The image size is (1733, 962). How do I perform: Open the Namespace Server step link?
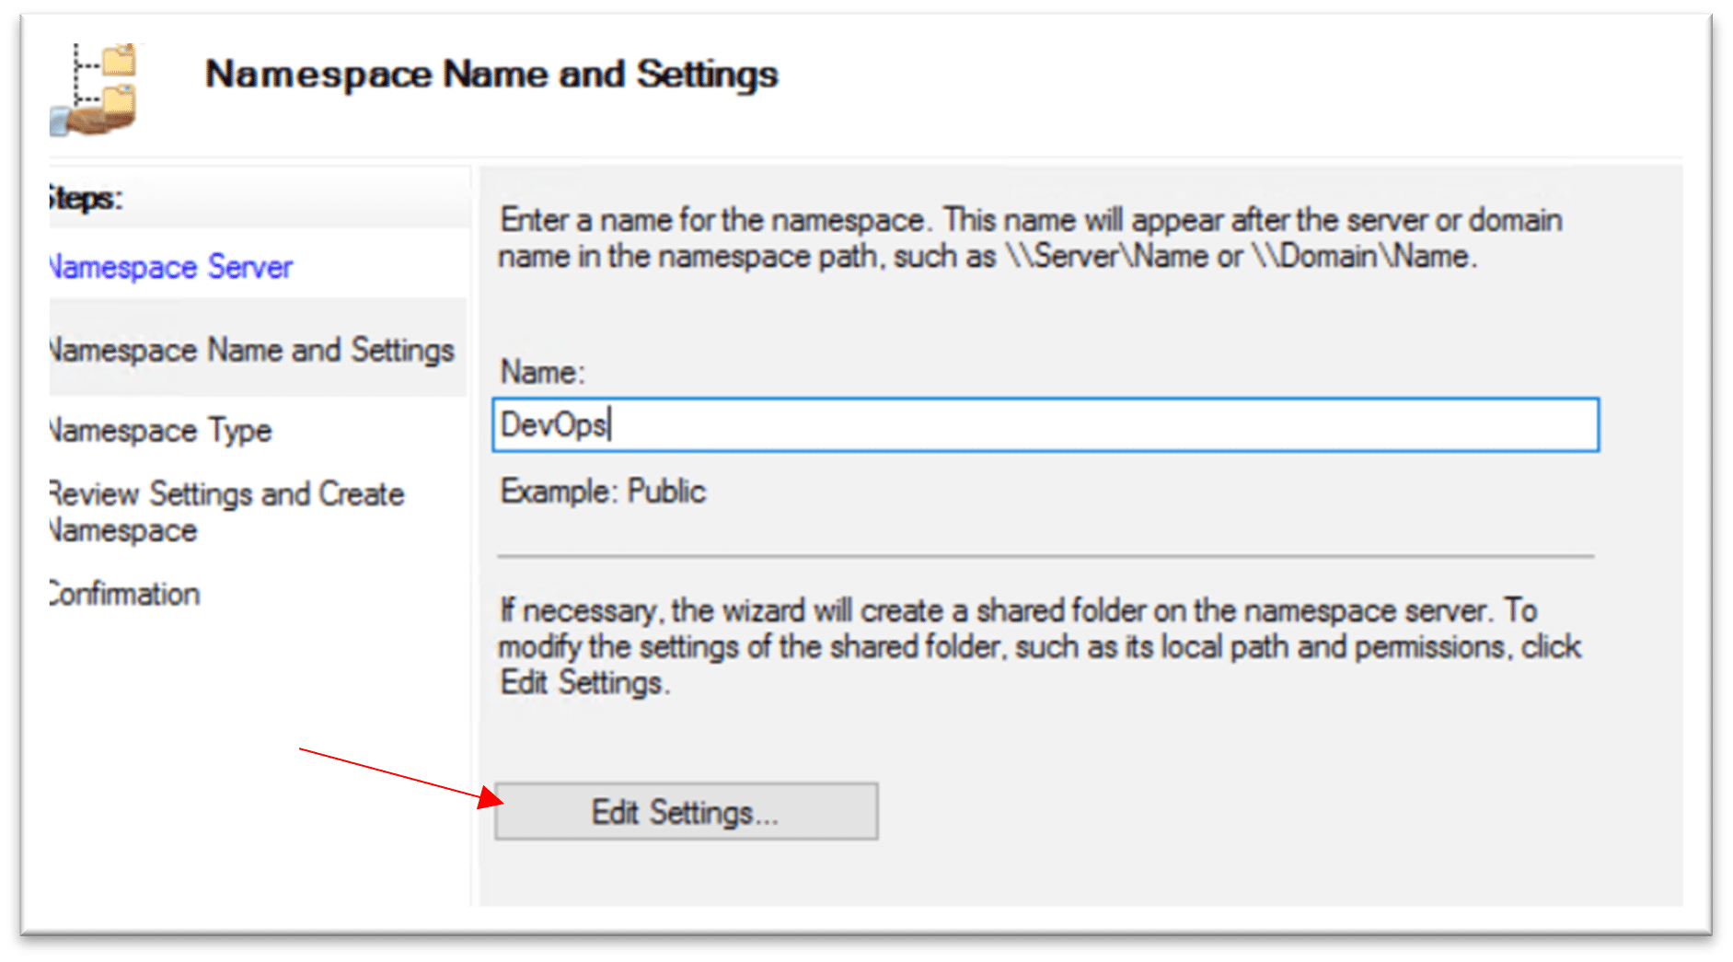tap(171, 267)
